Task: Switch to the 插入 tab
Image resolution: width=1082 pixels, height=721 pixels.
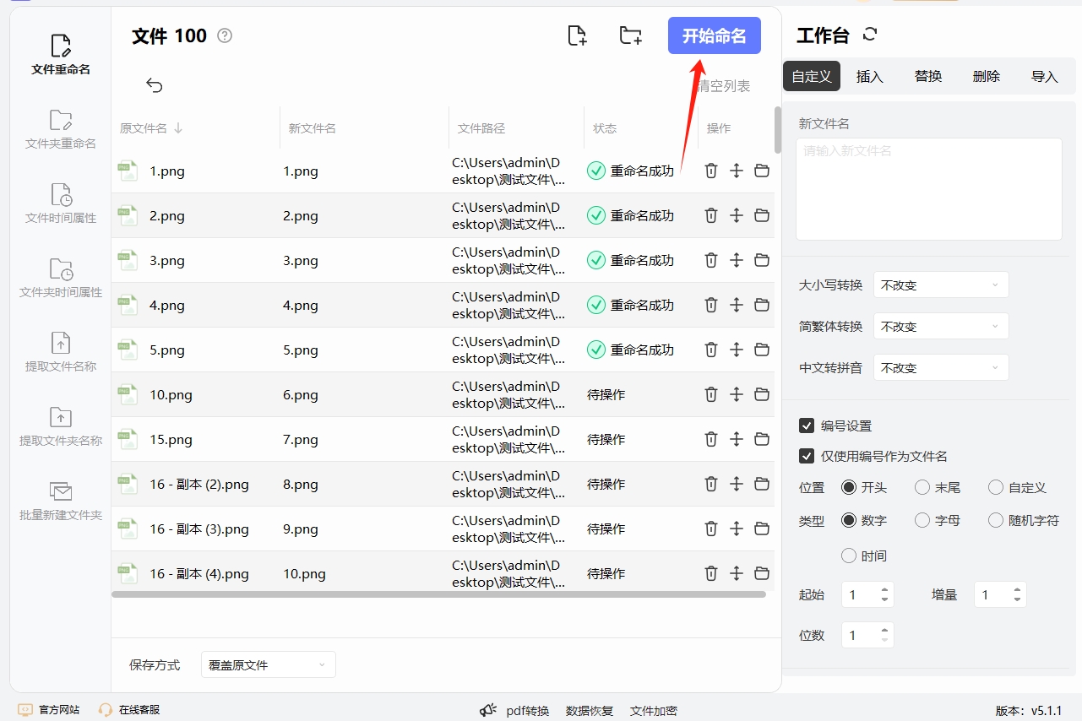Action: 870,76
